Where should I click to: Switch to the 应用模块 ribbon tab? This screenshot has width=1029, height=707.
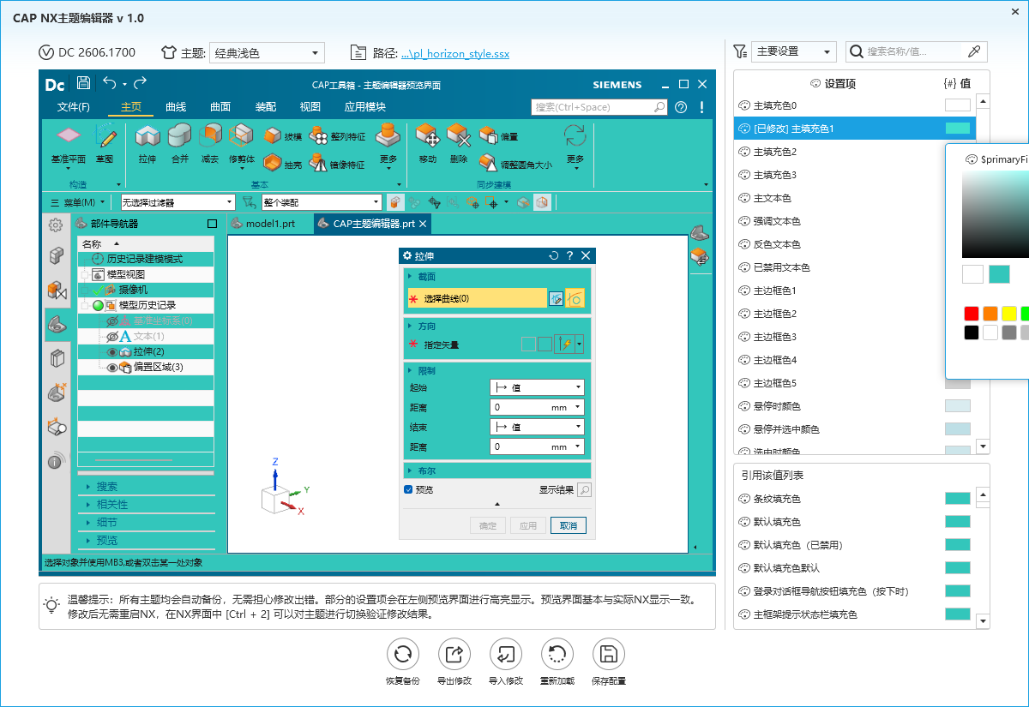pos(365,107)
